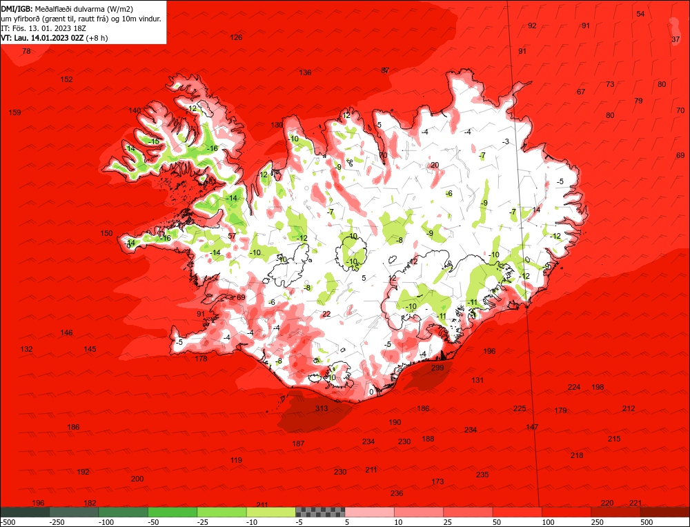Click the value '147' on the meridian line

[x=532, y=427]
